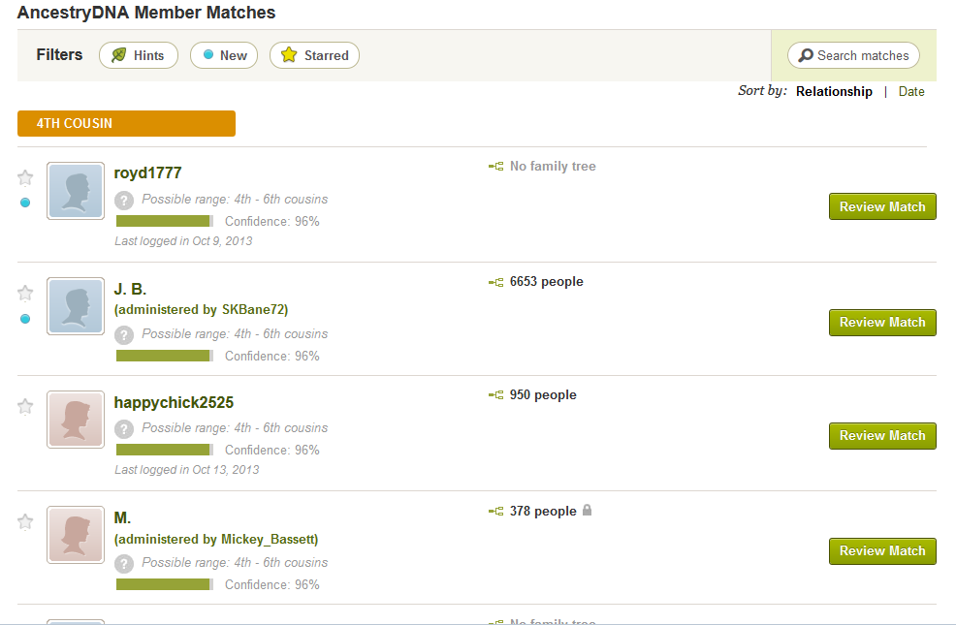Click the question mark help icon under J. B.
This screenshot has width=956, height=625.
click(124, 334)
